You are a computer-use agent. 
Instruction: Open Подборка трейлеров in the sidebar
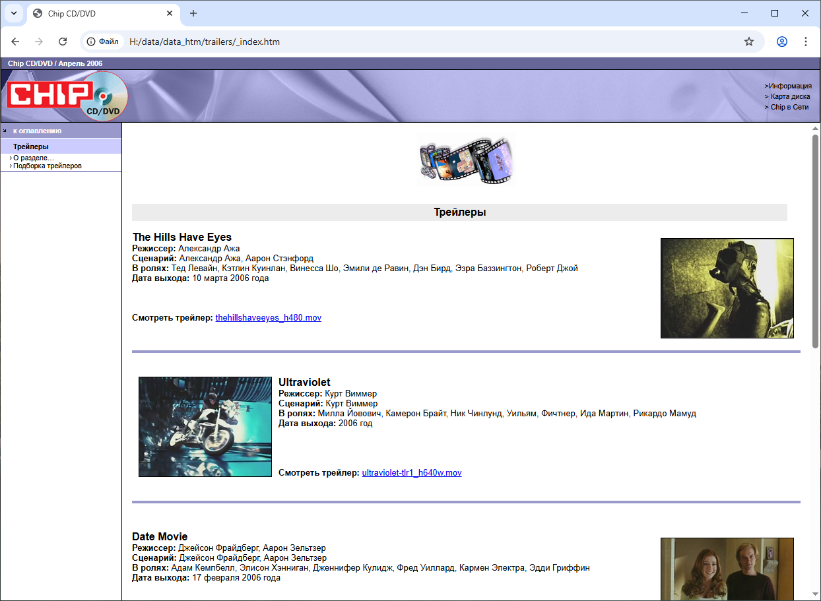tap(48, 166)
